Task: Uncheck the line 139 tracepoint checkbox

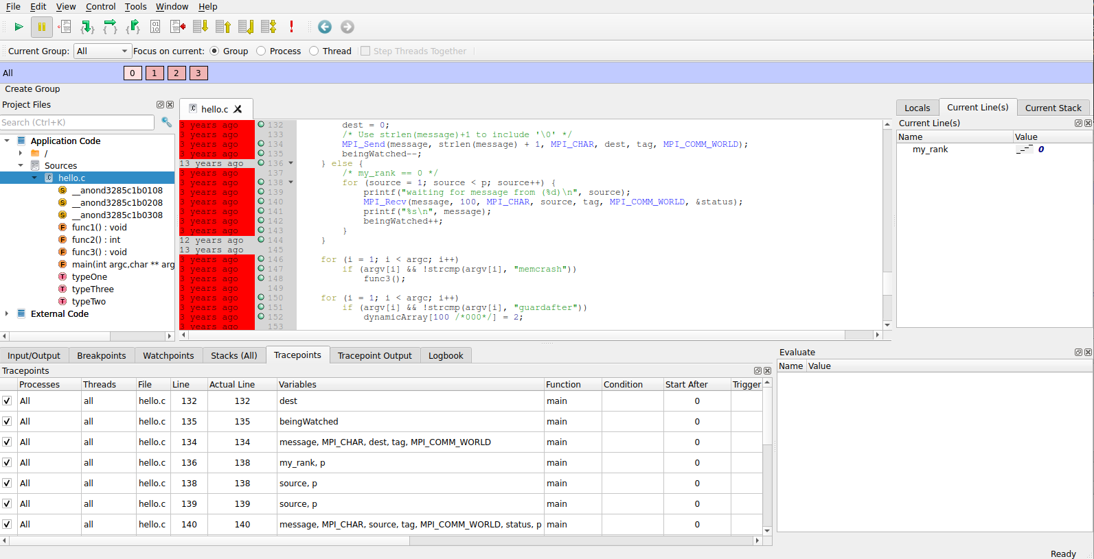Action: (x=7, y=504)
